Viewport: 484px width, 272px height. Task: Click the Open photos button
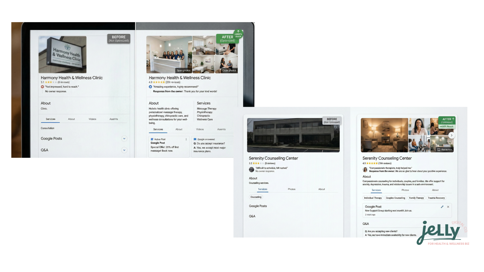tap(184, 71)
